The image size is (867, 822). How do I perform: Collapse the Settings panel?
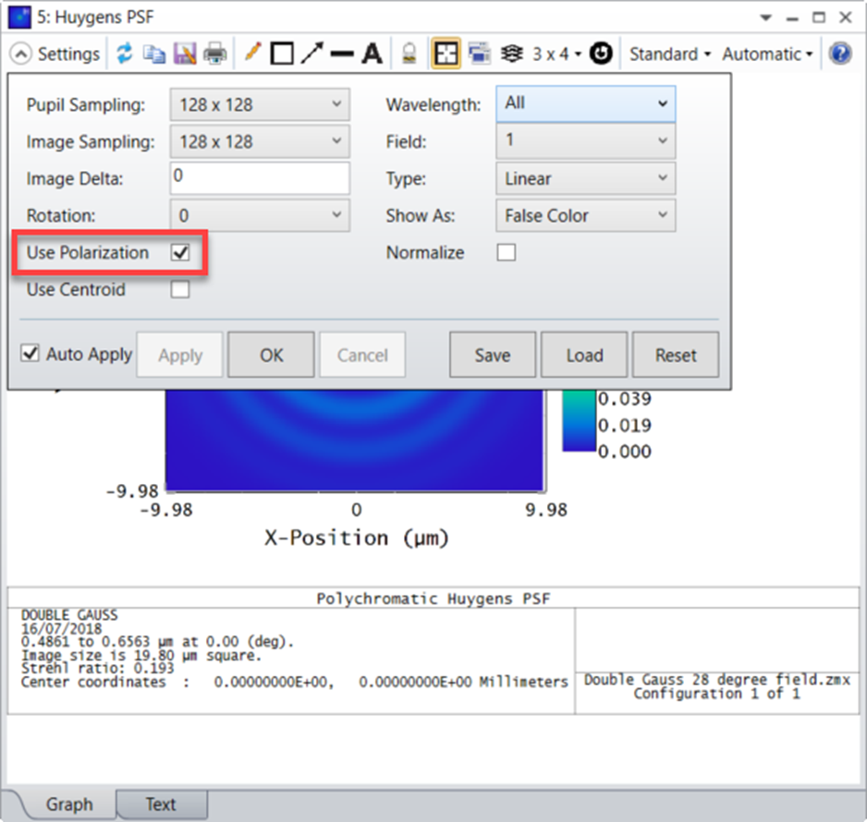click(20, 54)
